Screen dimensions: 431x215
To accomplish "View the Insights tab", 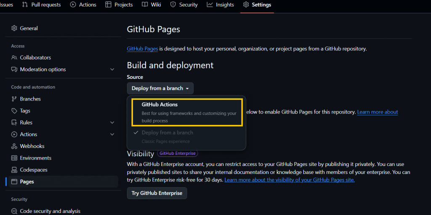I will (221, 5).
